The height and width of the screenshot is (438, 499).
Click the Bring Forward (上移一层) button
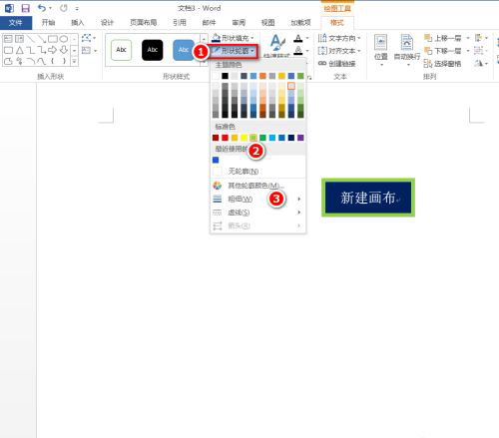[443, 38]
